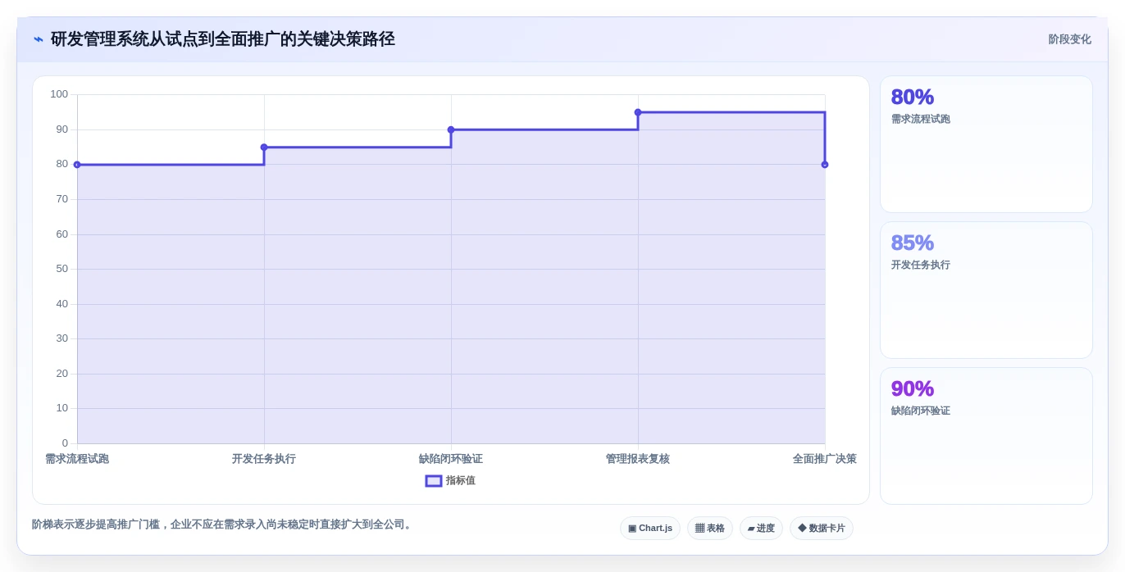
Task: Select the 数据卡片 tag
Action: (822, 529)
